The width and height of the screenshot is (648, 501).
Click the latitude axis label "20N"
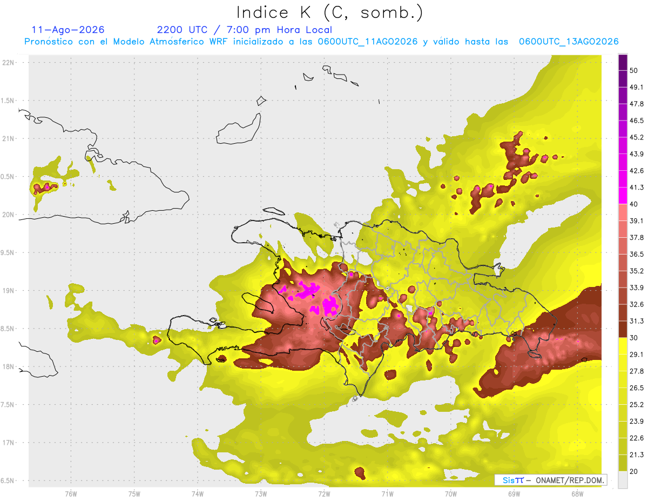(9, 215)
